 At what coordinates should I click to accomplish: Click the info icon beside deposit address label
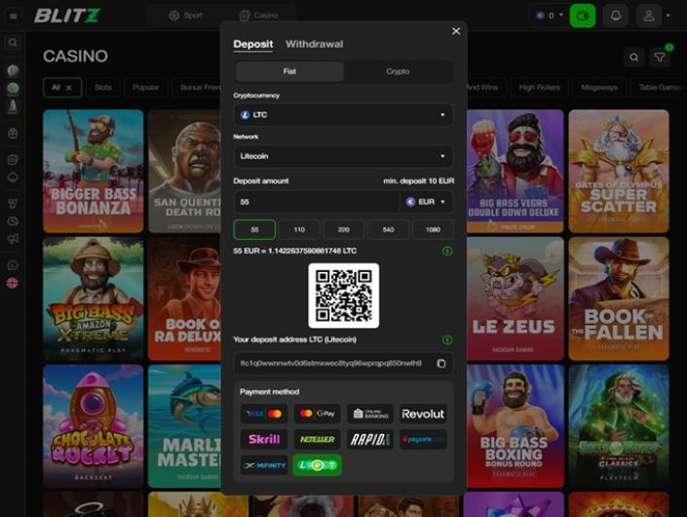pyautogui.click(x=447, y=339)
